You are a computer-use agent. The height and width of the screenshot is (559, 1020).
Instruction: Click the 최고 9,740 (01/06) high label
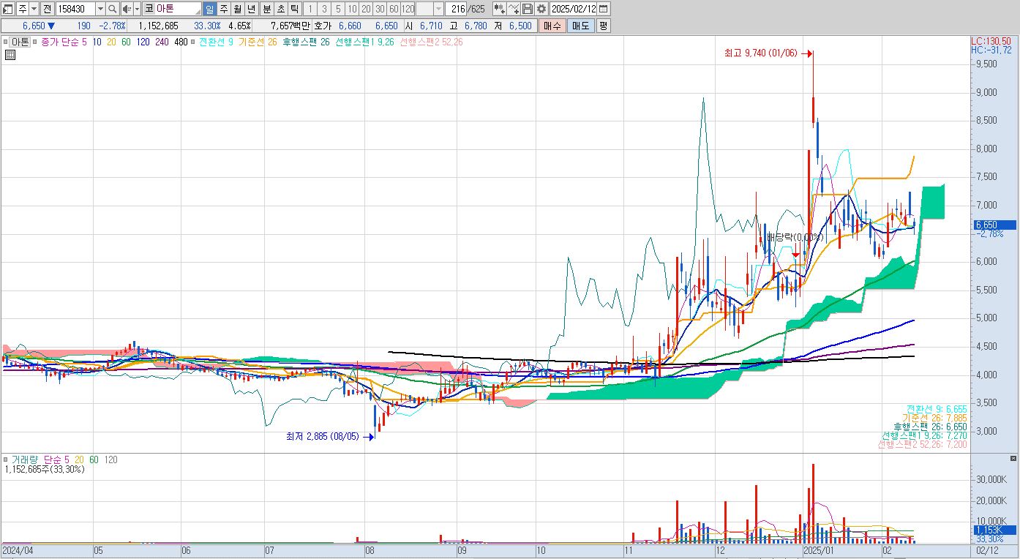(760, 53)
